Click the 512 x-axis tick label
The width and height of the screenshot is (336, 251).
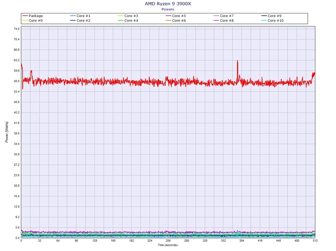tap(315, 240)
